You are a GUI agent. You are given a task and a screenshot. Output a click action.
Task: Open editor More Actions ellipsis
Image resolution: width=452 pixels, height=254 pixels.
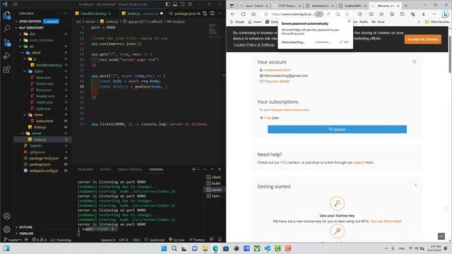click(x=220, y=13)
